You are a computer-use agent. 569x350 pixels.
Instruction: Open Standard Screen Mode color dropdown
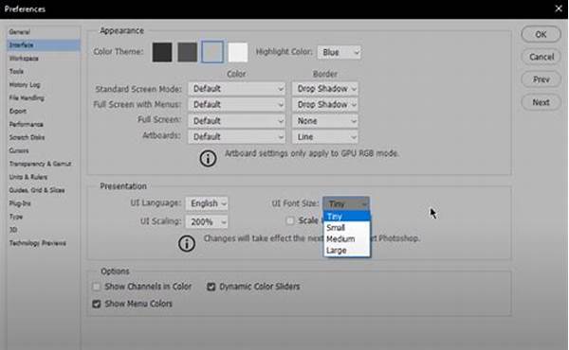point(236,89)
